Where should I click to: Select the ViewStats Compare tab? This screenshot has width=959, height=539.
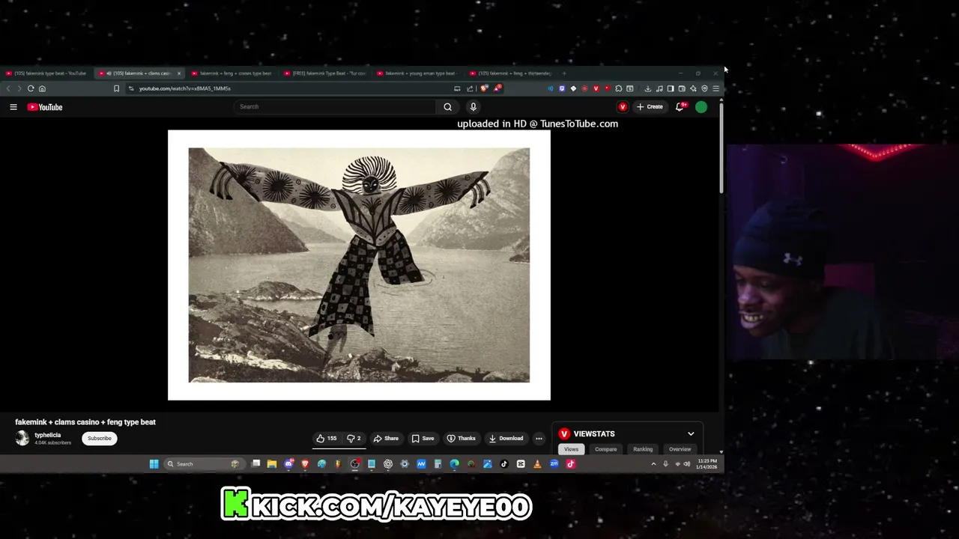[605, 449]
